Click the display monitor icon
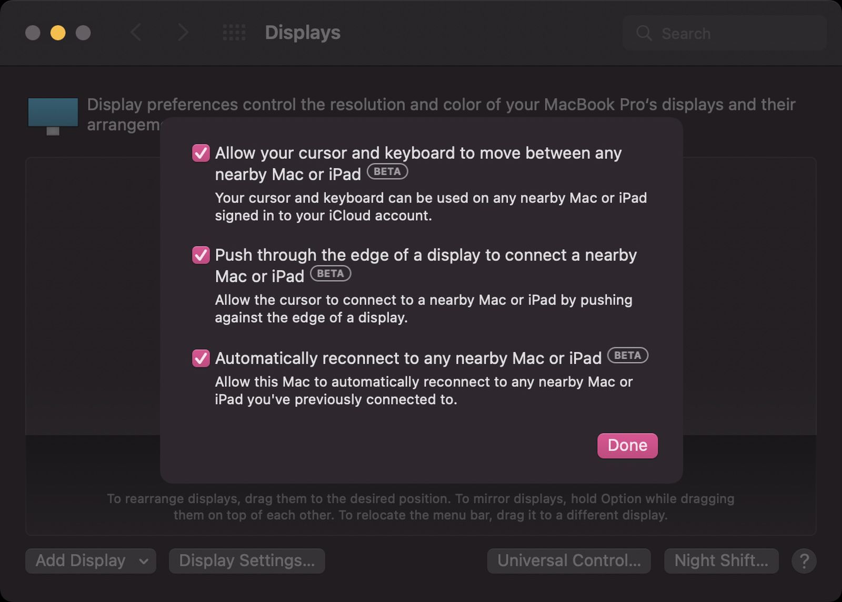The image size is (842, 602). [x=53, y=116]
